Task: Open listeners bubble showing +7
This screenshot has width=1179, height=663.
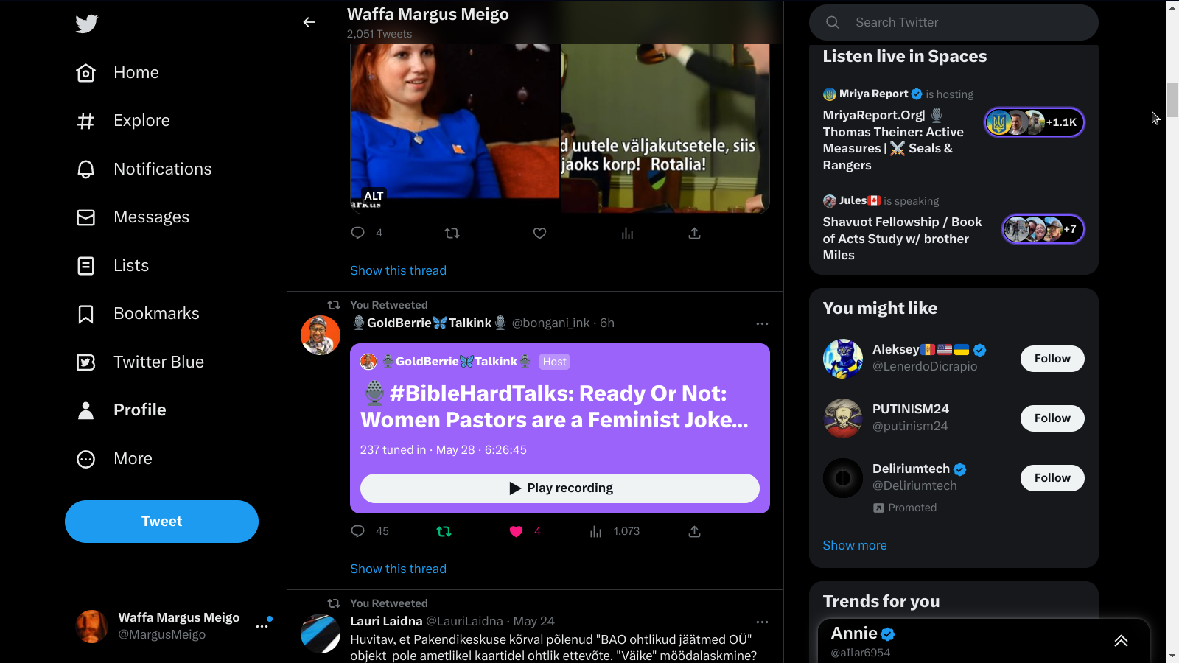Action: [1043, 229]
